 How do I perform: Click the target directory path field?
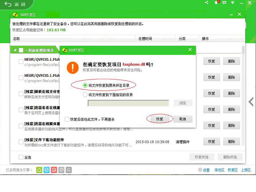[x=128, y=103]
